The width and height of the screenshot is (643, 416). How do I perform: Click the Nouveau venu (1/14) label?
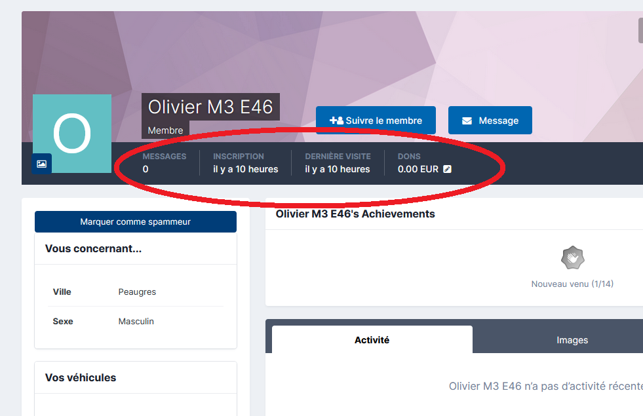click(572, 284)
